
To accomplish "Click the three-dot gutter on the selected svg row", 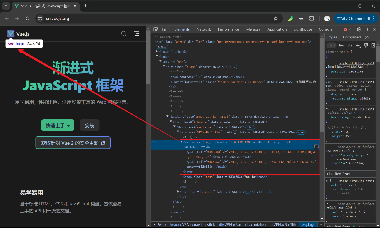I will 153,142.
